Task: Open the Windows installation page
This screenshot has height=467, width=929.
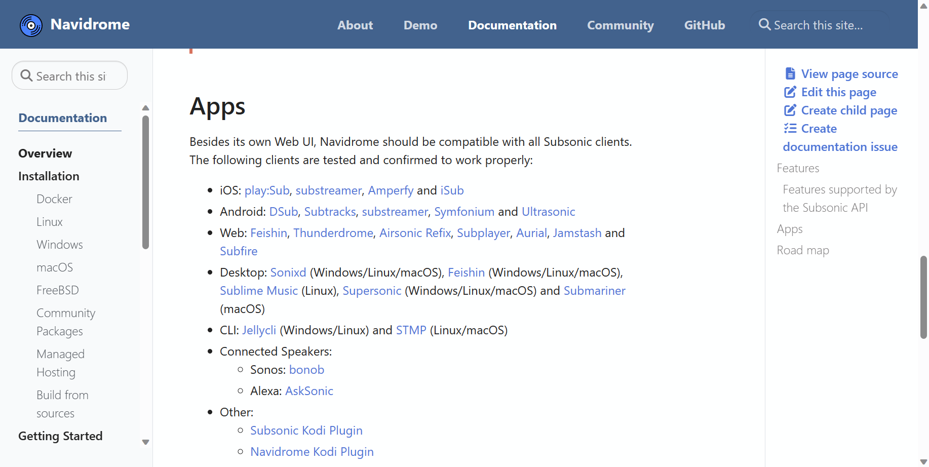Action: (60, 245)
